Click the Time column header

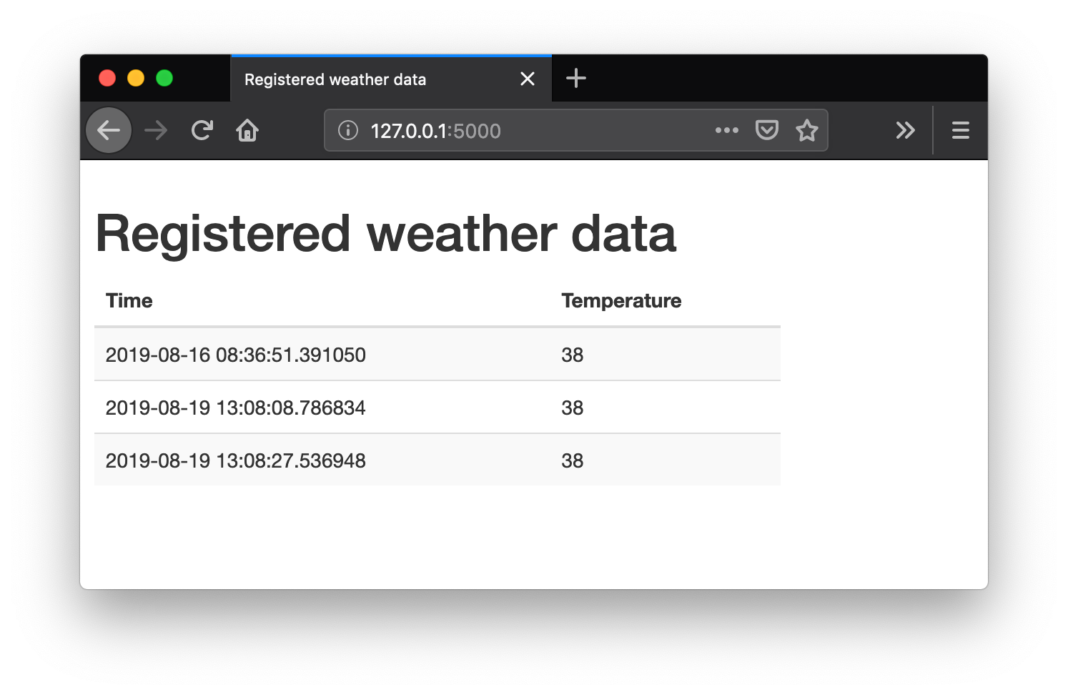coord(129,300)
